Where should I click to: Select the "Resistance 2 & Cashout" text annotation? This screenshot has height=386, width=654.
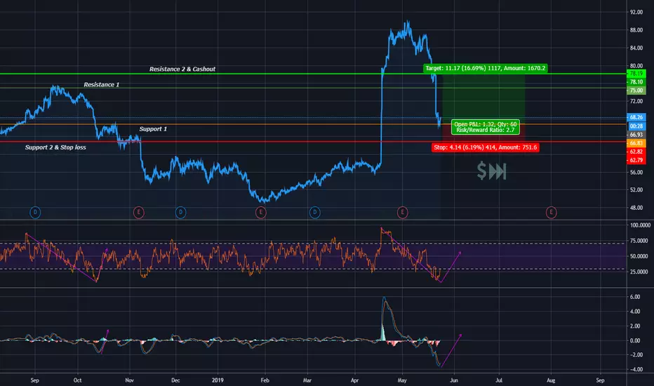[x=182, y=69]
